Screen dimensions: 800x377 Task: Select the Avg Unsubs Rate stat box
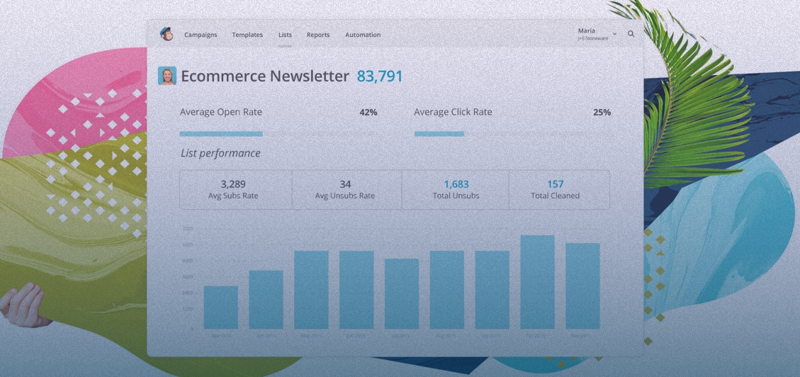coord(345,189)
